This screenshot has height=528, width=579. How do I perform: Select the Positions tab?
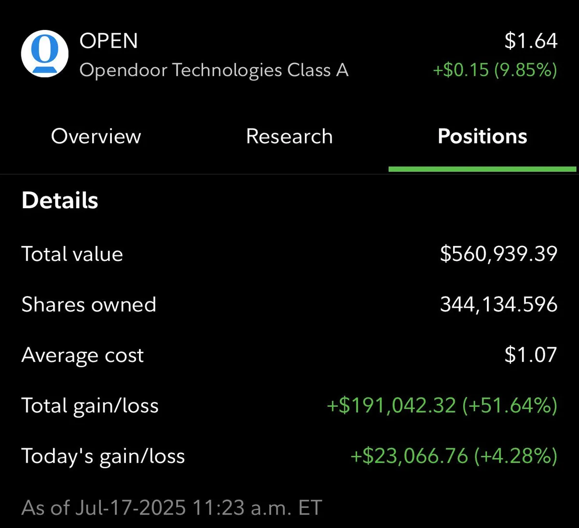tap(482, 136)
